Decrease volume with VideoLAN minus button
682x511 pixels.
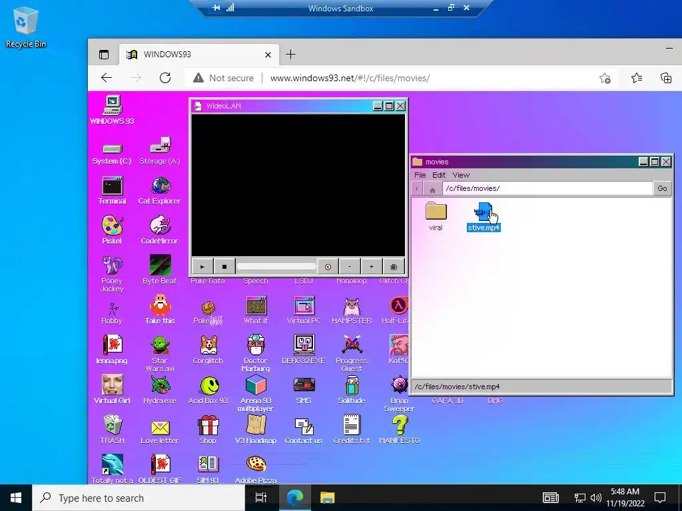(350, 267)
